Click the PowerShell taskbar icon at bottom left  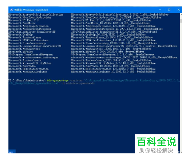click(x=12, y=152)
